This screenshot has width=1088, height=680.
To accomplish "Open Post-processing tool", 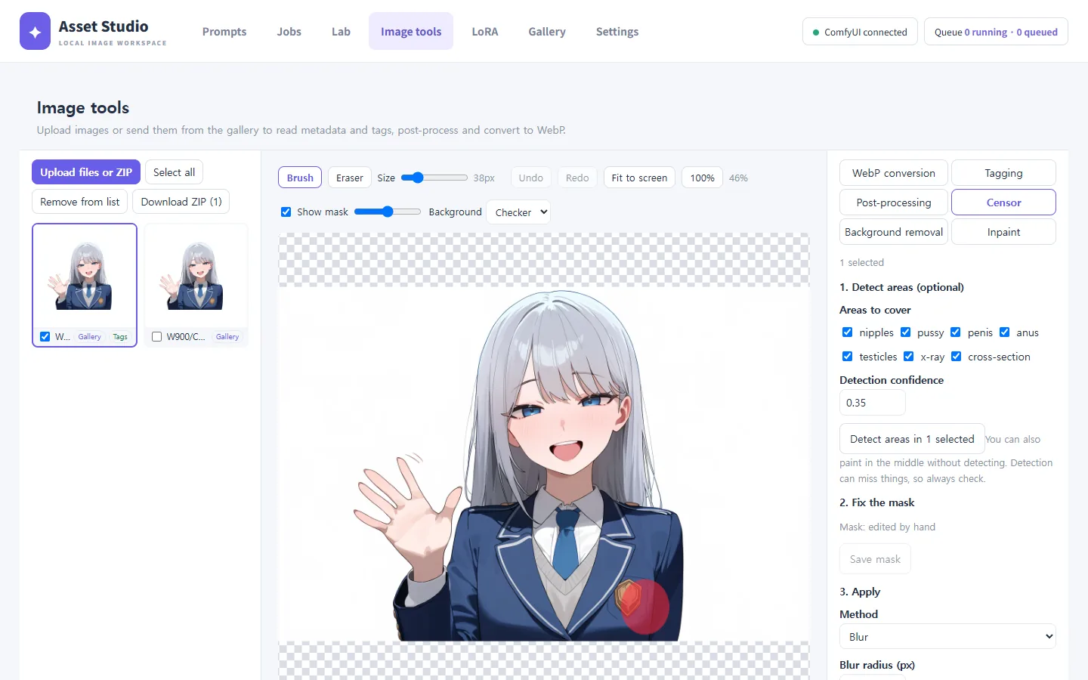I will 894,202.
